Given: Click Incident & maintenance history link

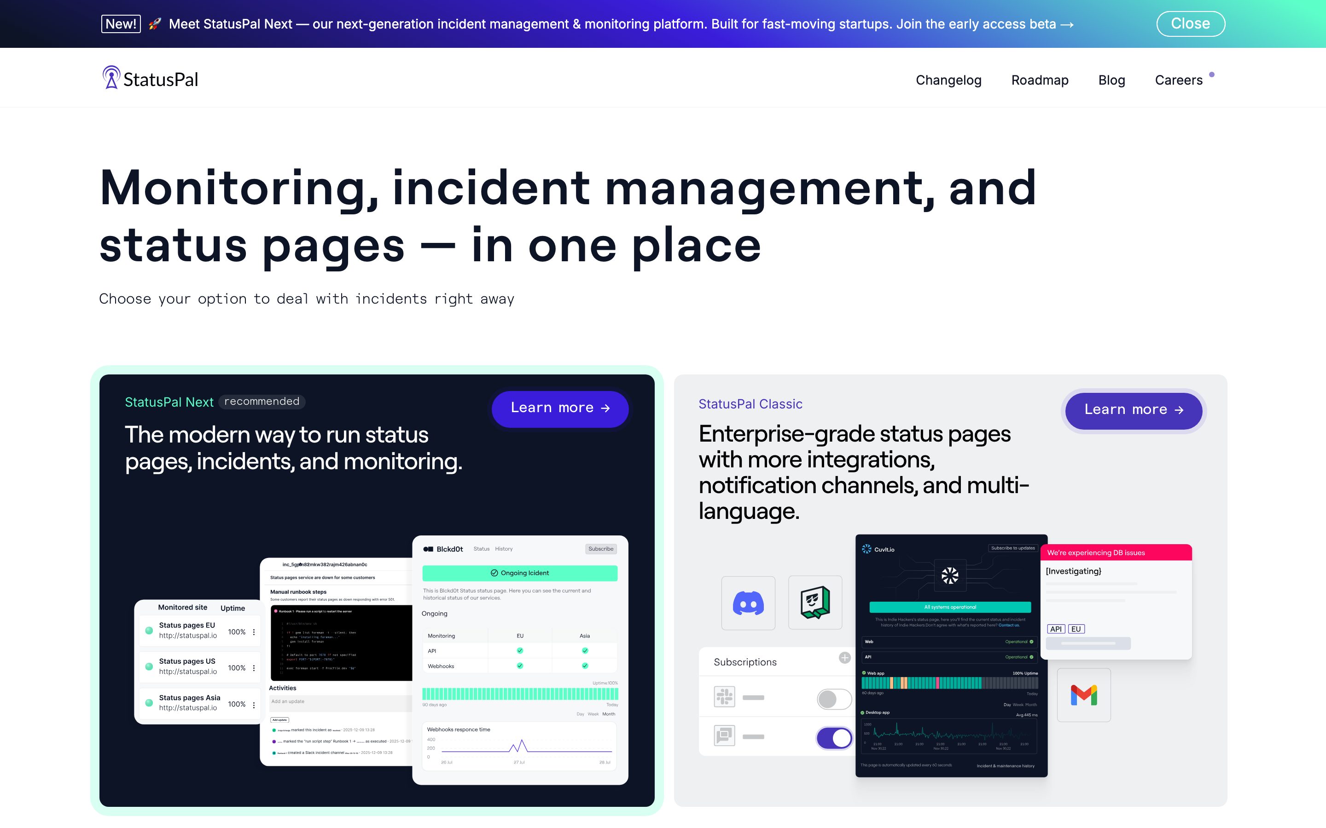Looking at the screenshot, I should coord(1005,766).
